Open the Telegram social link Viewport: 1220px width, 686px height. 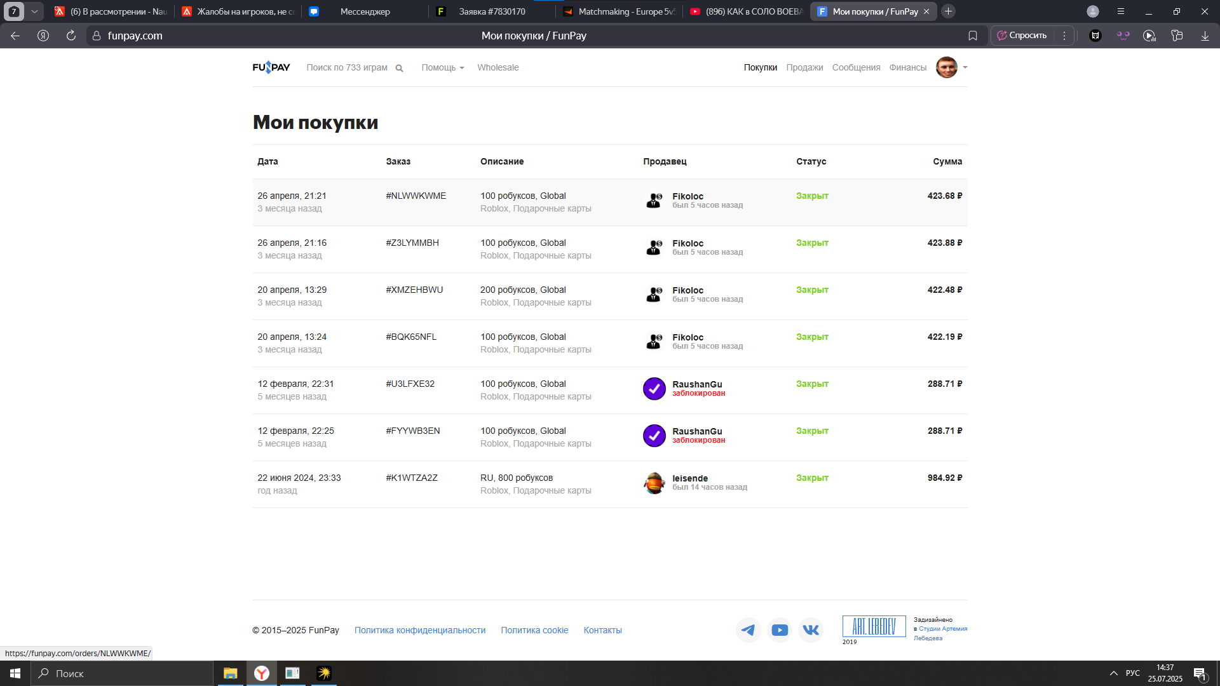(x=749, y=630)
